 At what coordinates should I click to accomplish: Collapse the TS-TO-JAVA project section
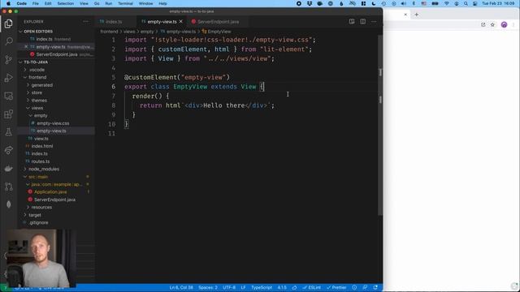[x=36, y=62]
